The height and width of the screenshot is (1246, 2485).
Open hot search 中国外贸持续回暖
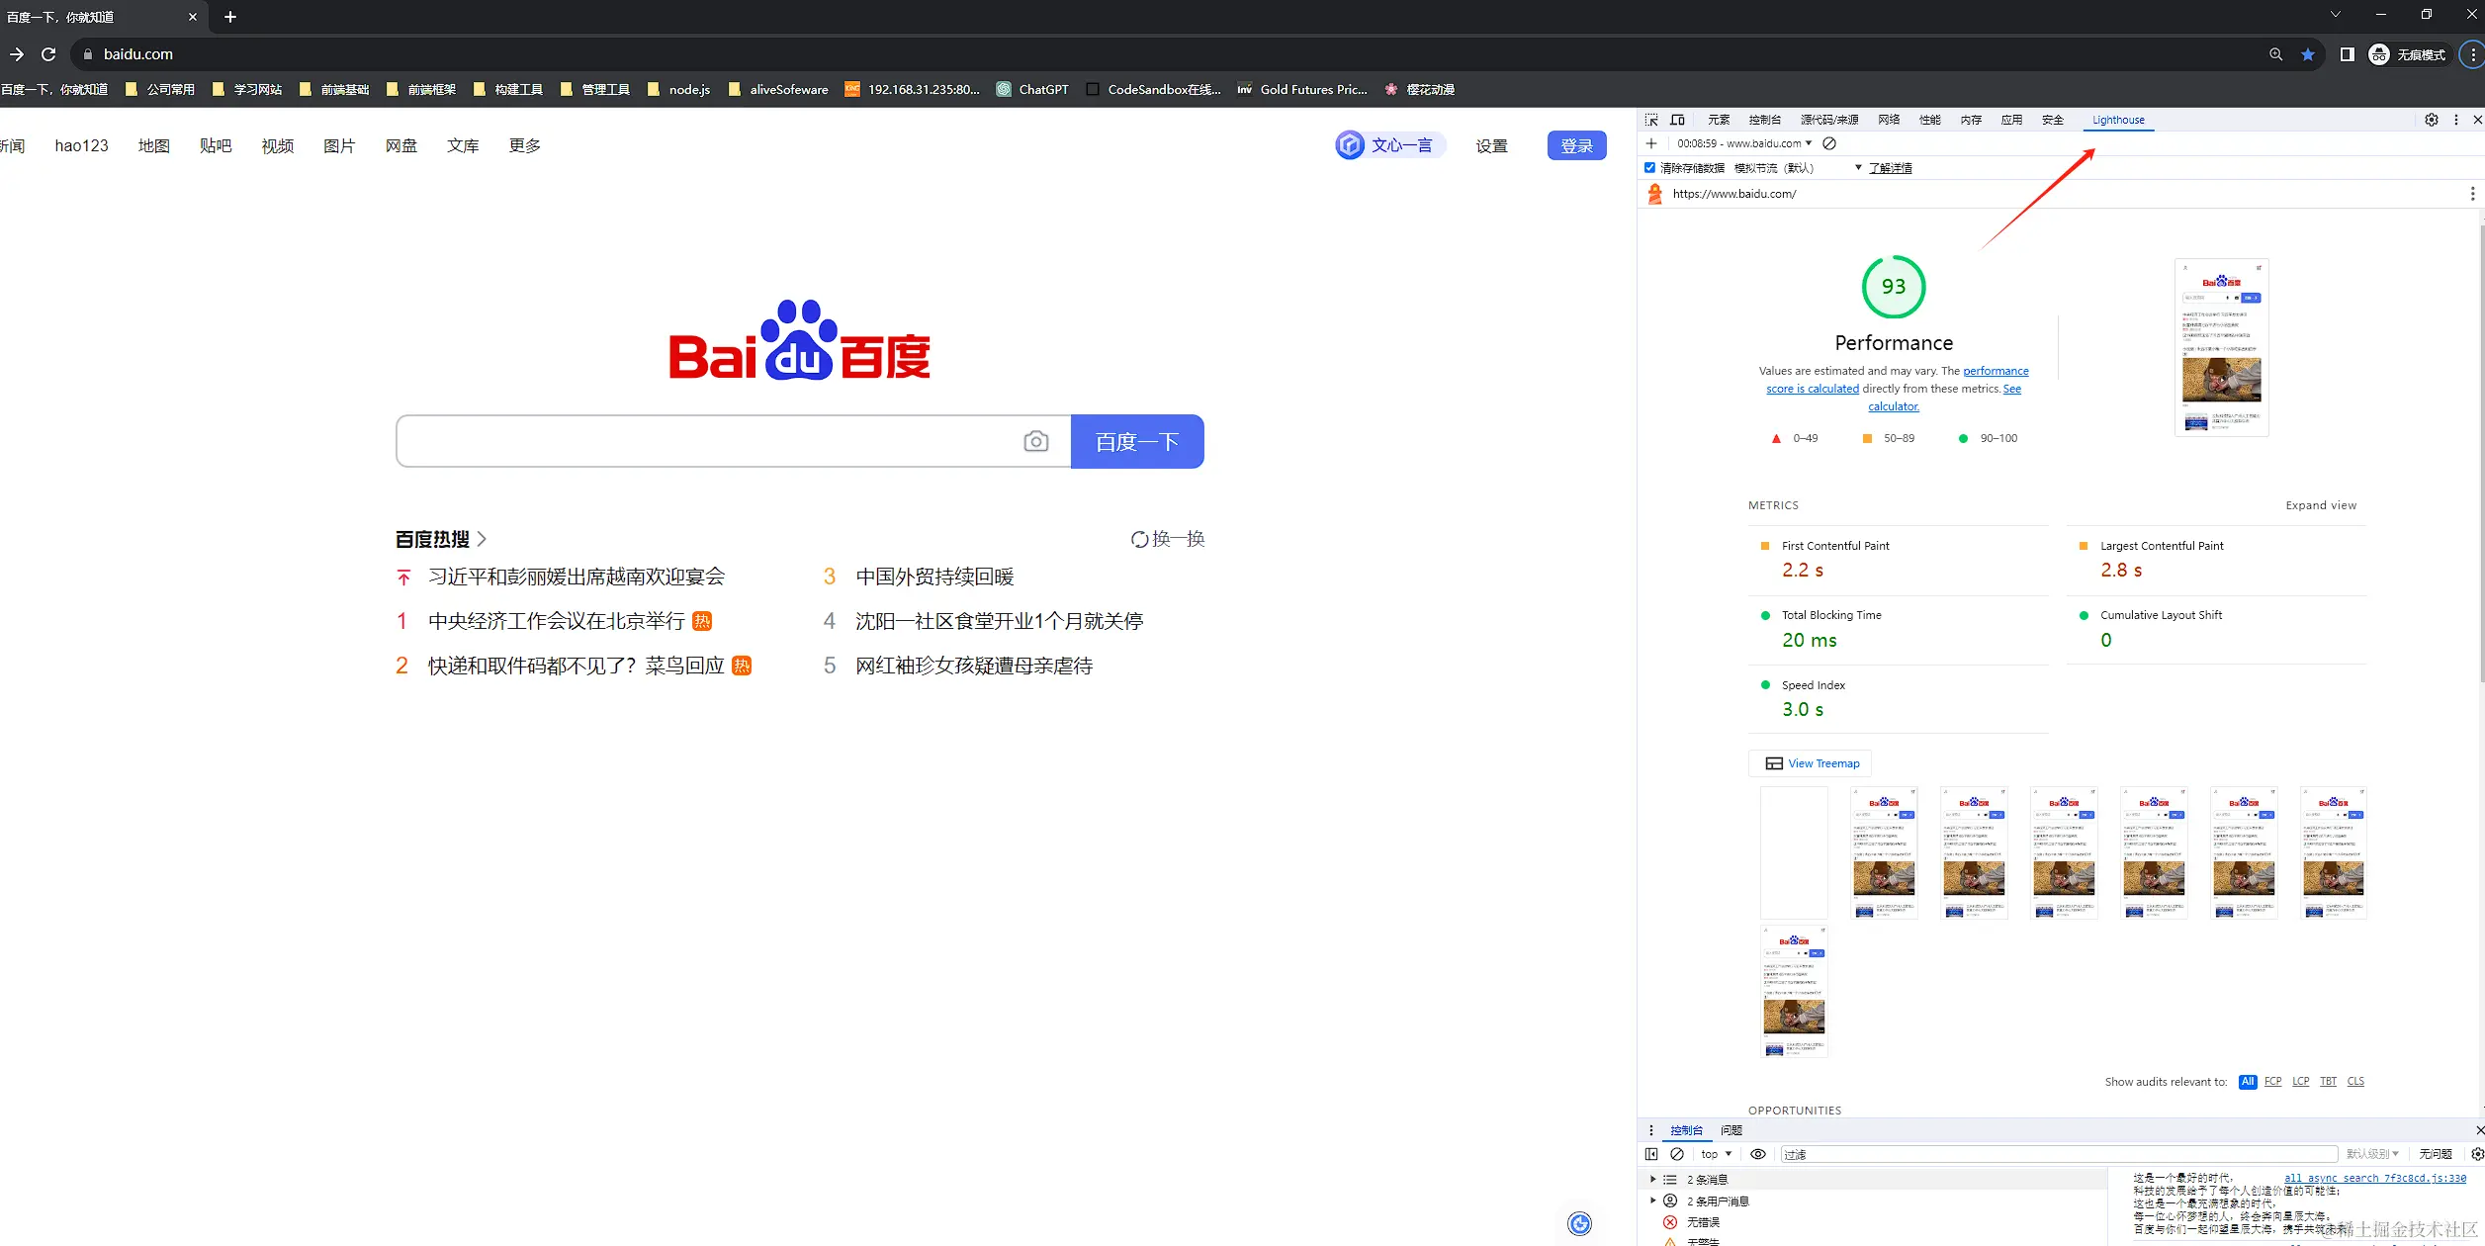click(x=934, y=577)
